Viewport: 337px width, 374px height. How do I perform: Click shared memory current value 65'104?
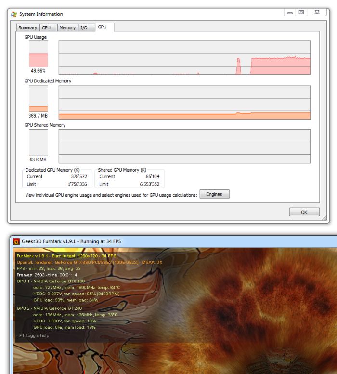point(153,177)
